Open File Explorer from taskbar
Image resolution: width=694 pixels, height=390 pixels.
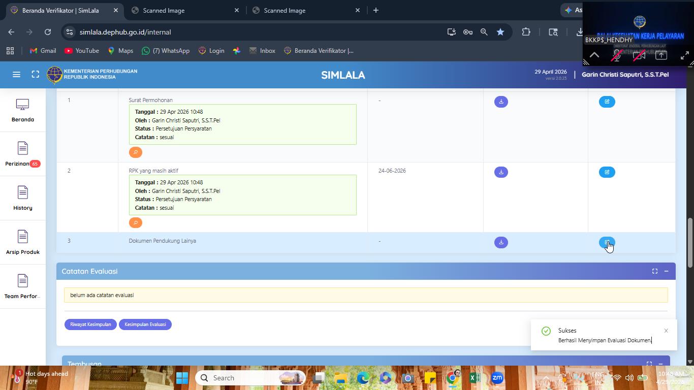(341, 378)
